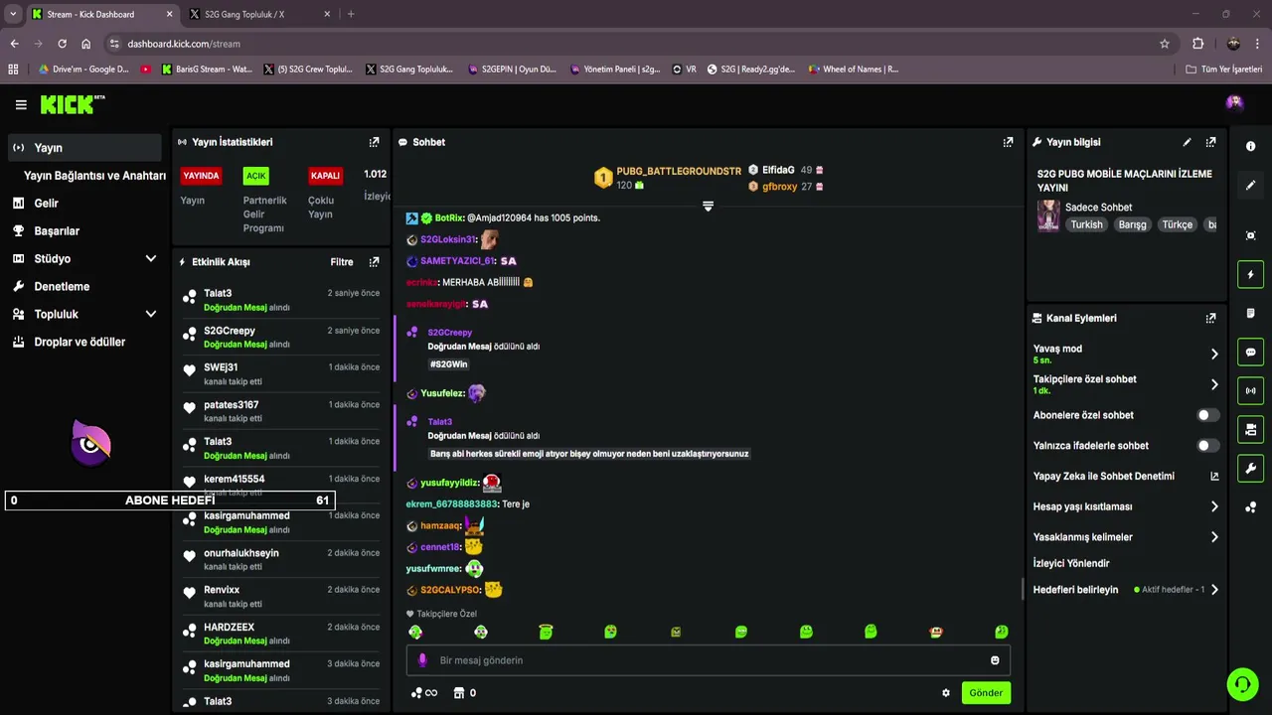
Task: Open Filtre in Etkinlik Akışı
Action: [342, 262]
